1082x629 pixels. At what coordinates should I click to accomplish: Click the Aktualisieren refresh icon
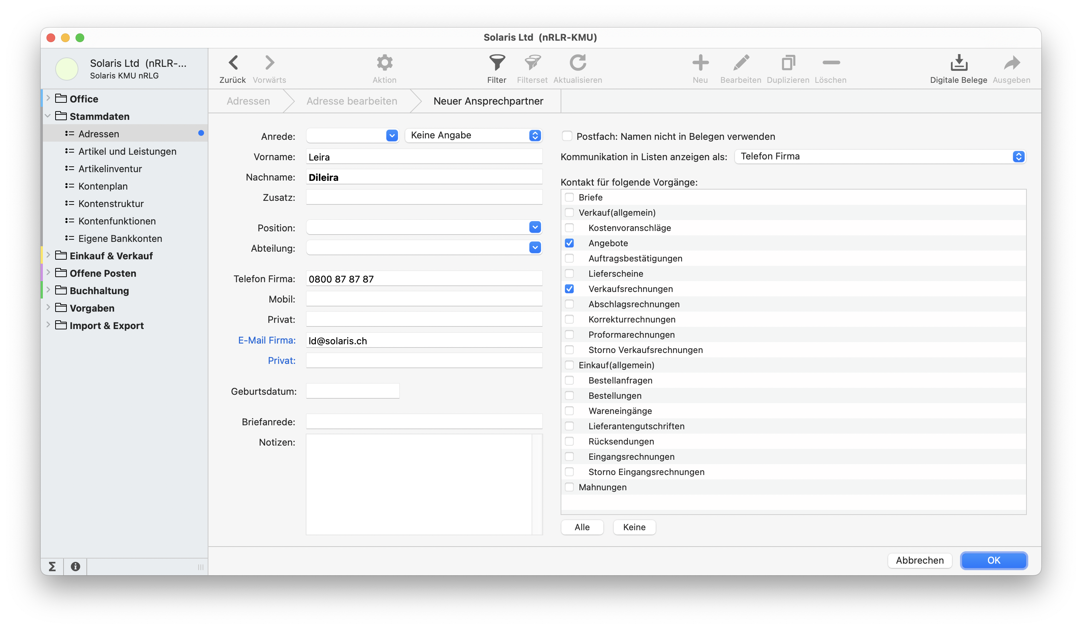[x=578, y=63]
